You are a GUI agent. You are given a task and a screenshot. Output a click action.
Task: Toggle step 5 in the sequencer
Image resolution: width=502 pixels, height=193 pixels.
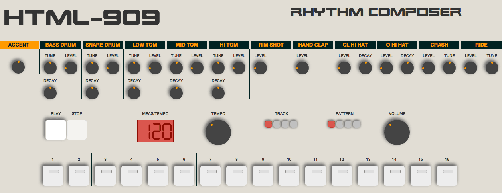tap(158, 176)
